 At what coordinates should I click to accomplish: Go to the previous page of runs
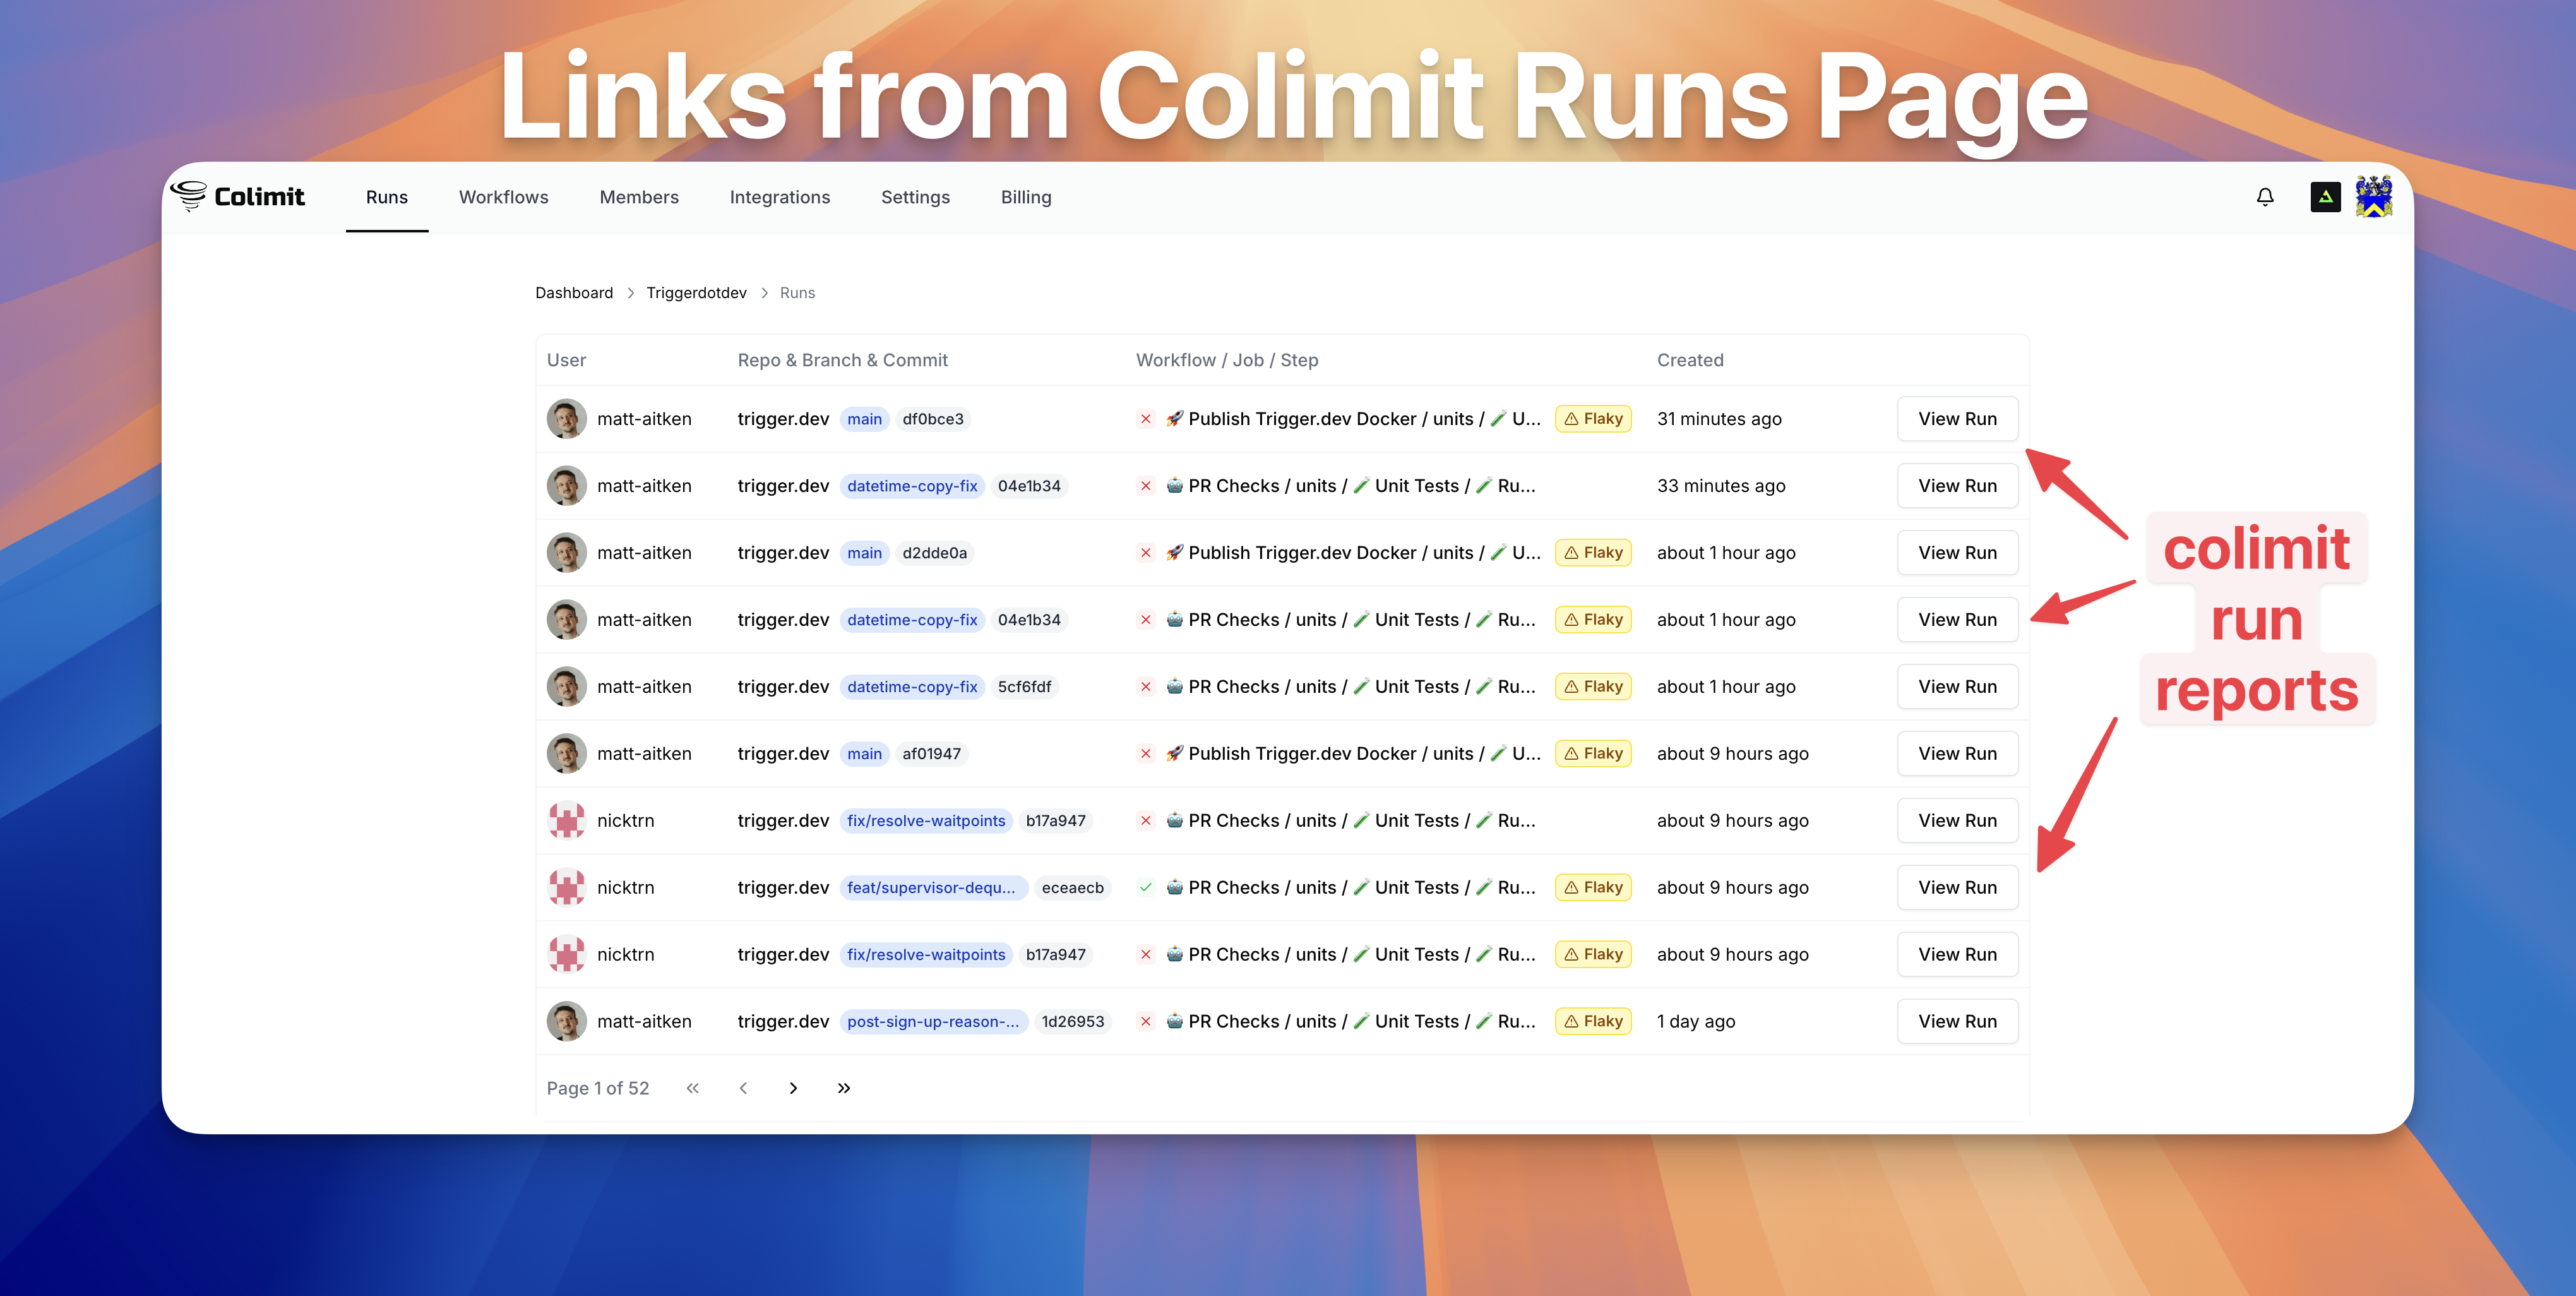coord(743,1088)
